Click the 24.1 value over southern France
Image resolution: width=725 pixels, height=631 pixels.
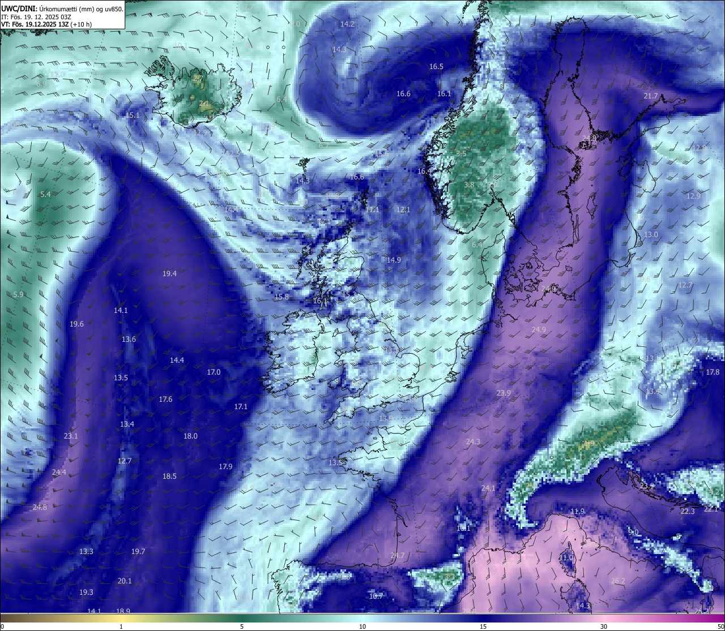pyautogui.click(x=488, y=488)
